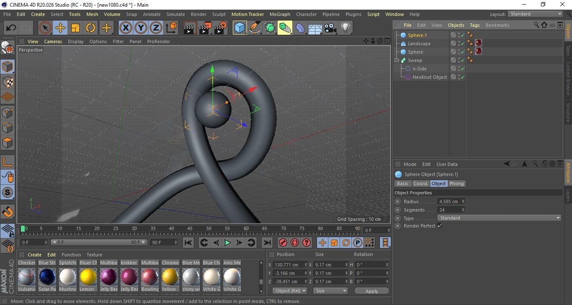Click the Coordinate System icon
The width and height of the screenshot is (572, 305).
tap(171, 28)
